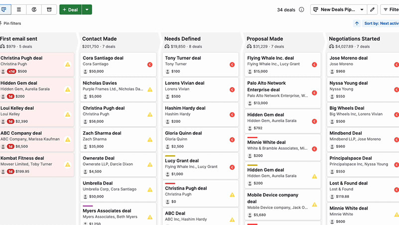Click overdue icon on Flying Whale Inc. deal
399x225 pixels.
[x=314, y=65]
